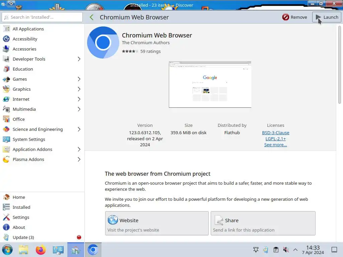The height and width of the screenshot is (257, 343).
Task: Open the Discover taskbar entry
Action: pyautogui.click(x=75, y=250)
